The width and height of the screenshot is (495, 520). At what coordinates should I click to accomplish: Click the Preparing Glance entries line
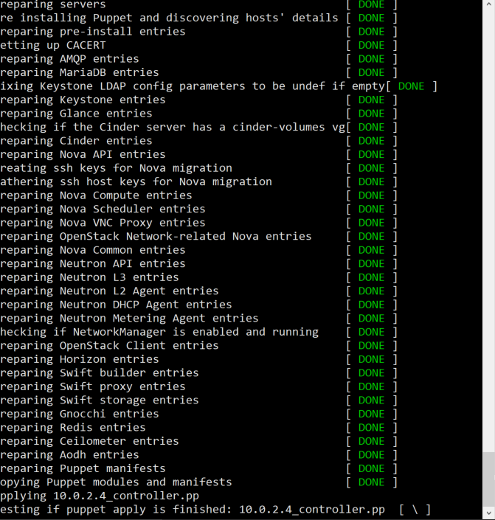click(x=76, y=114)
